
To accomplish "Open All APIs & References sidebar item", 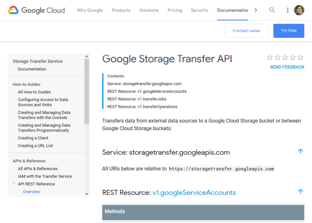I will click(38, 169).
